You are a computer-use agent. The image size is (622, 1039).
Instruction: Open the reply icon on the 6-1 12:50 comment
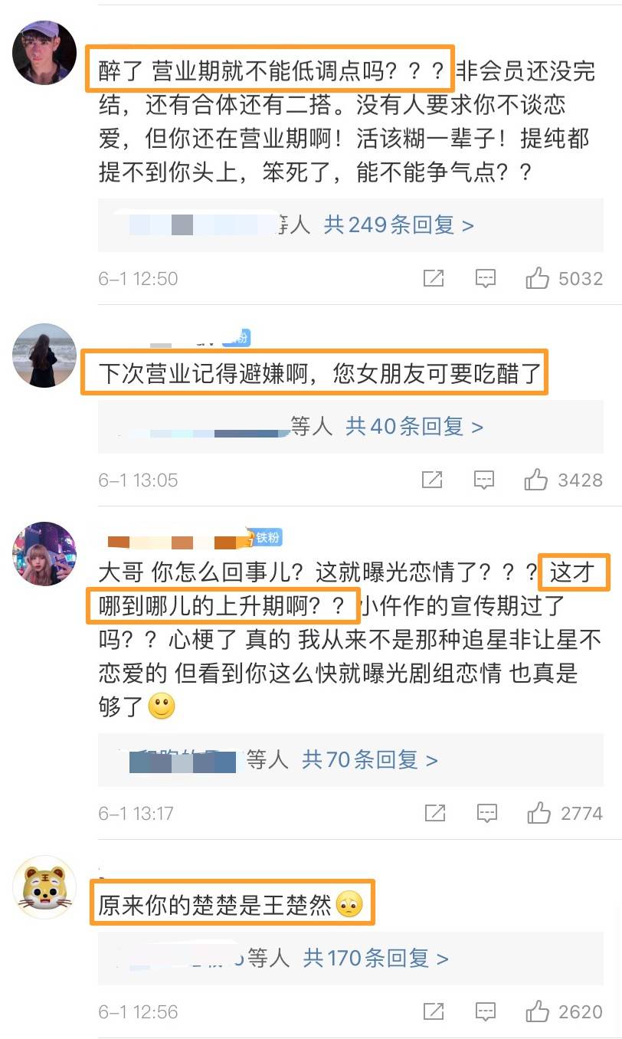pyautogui.click(x=485, y=278)
